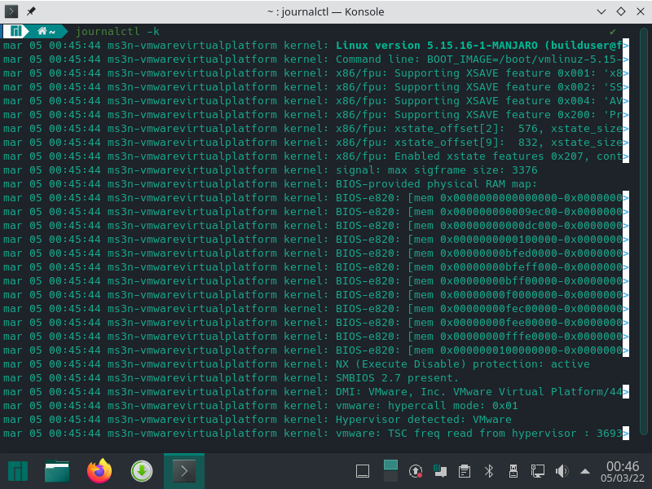The height and width of the screenshot is (489, 652).
Task: Click 'Hypervisor detected: VMware' line
Action: pyautogui.click(x=258, y=419)
